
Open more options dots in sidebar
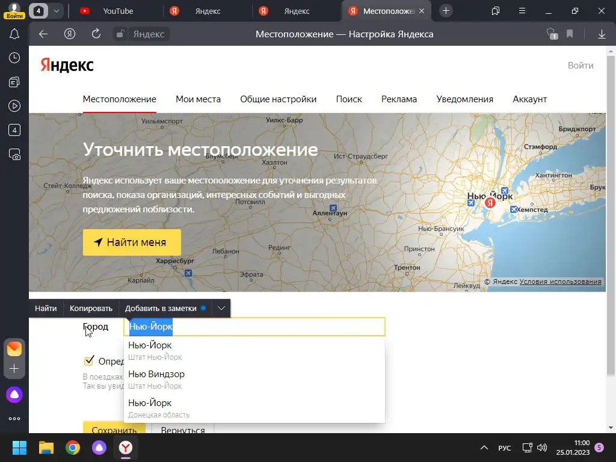[14, 419]
